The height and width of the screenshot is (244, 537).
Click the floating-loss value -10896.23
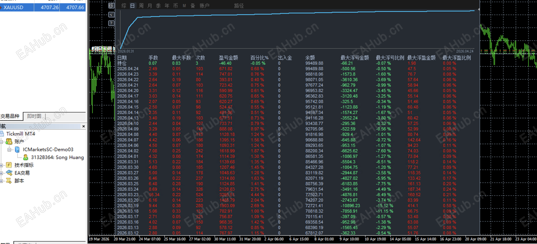(x=350, y=206)
